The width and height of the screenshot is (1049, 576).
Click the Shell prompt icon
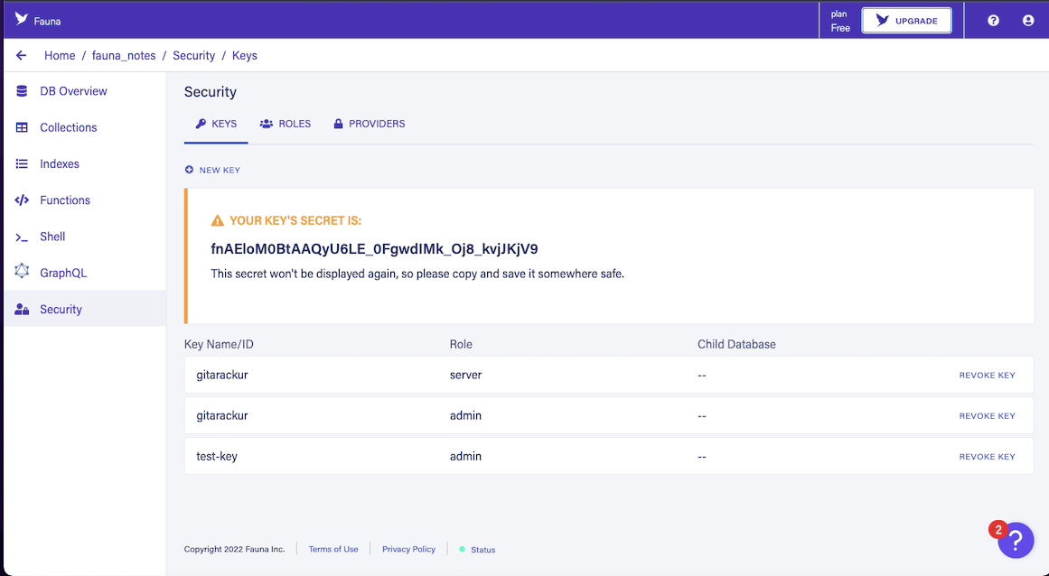point(22,237)
